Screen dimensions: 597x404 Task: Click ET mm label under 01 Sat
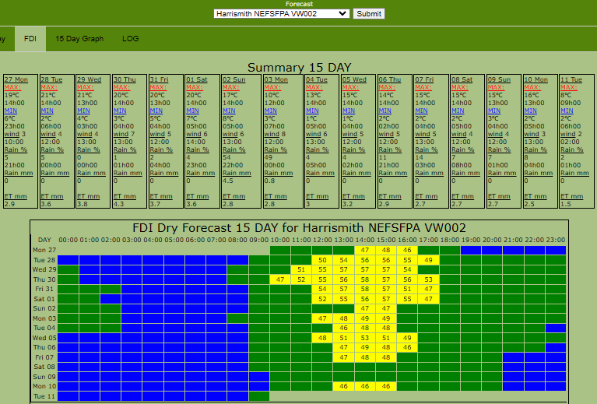(x=198, y=196)
